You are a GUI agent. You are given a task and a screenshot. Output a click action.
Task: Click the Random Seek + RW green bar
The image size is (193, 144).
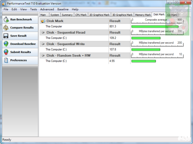tap(144, 61)
